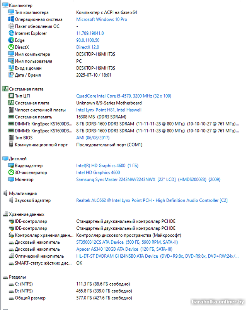Click the drive icon beside C: (NTFS)
252x310 pixels.
pos(11,284)
